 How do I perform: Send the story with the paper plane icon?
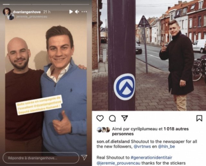click(x=84, y=157)
